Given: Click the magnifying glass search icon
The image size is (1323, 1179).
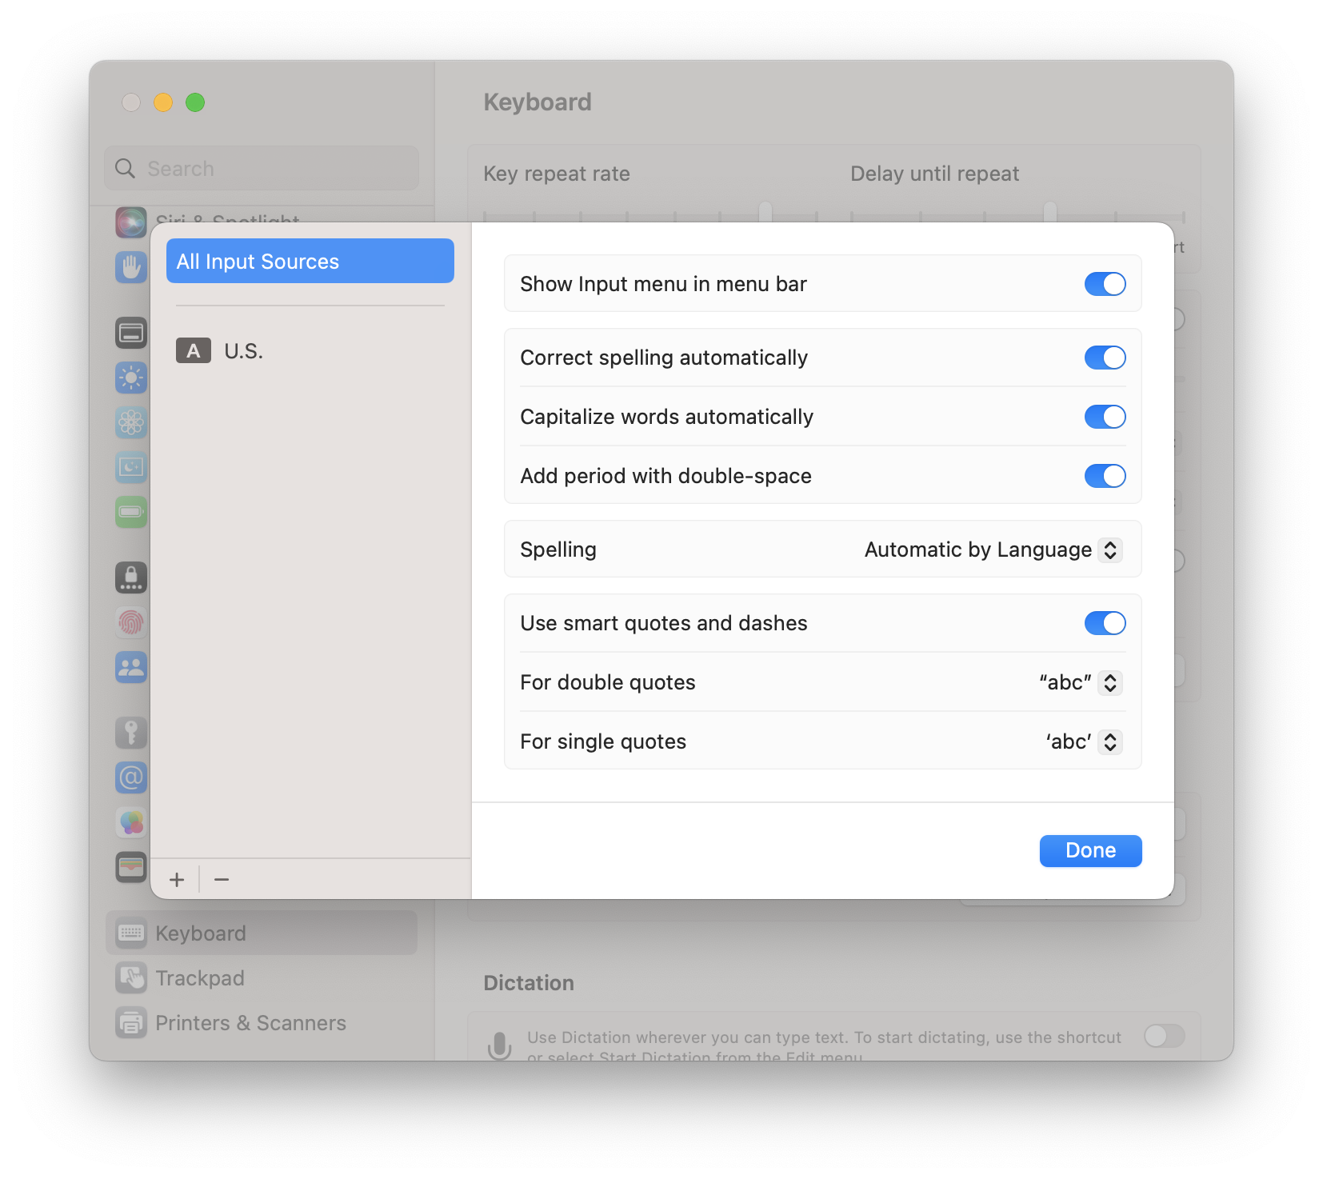Looking at the screenshot, I should 126,169.
